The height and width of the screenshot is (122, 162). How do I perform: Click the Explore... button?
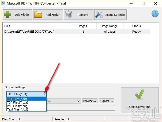pos(107,101)
